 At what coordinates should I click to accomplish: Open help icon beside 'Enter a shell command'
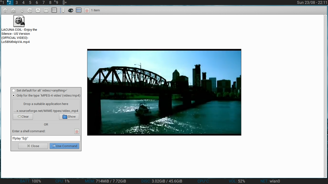tap(77, 131)
